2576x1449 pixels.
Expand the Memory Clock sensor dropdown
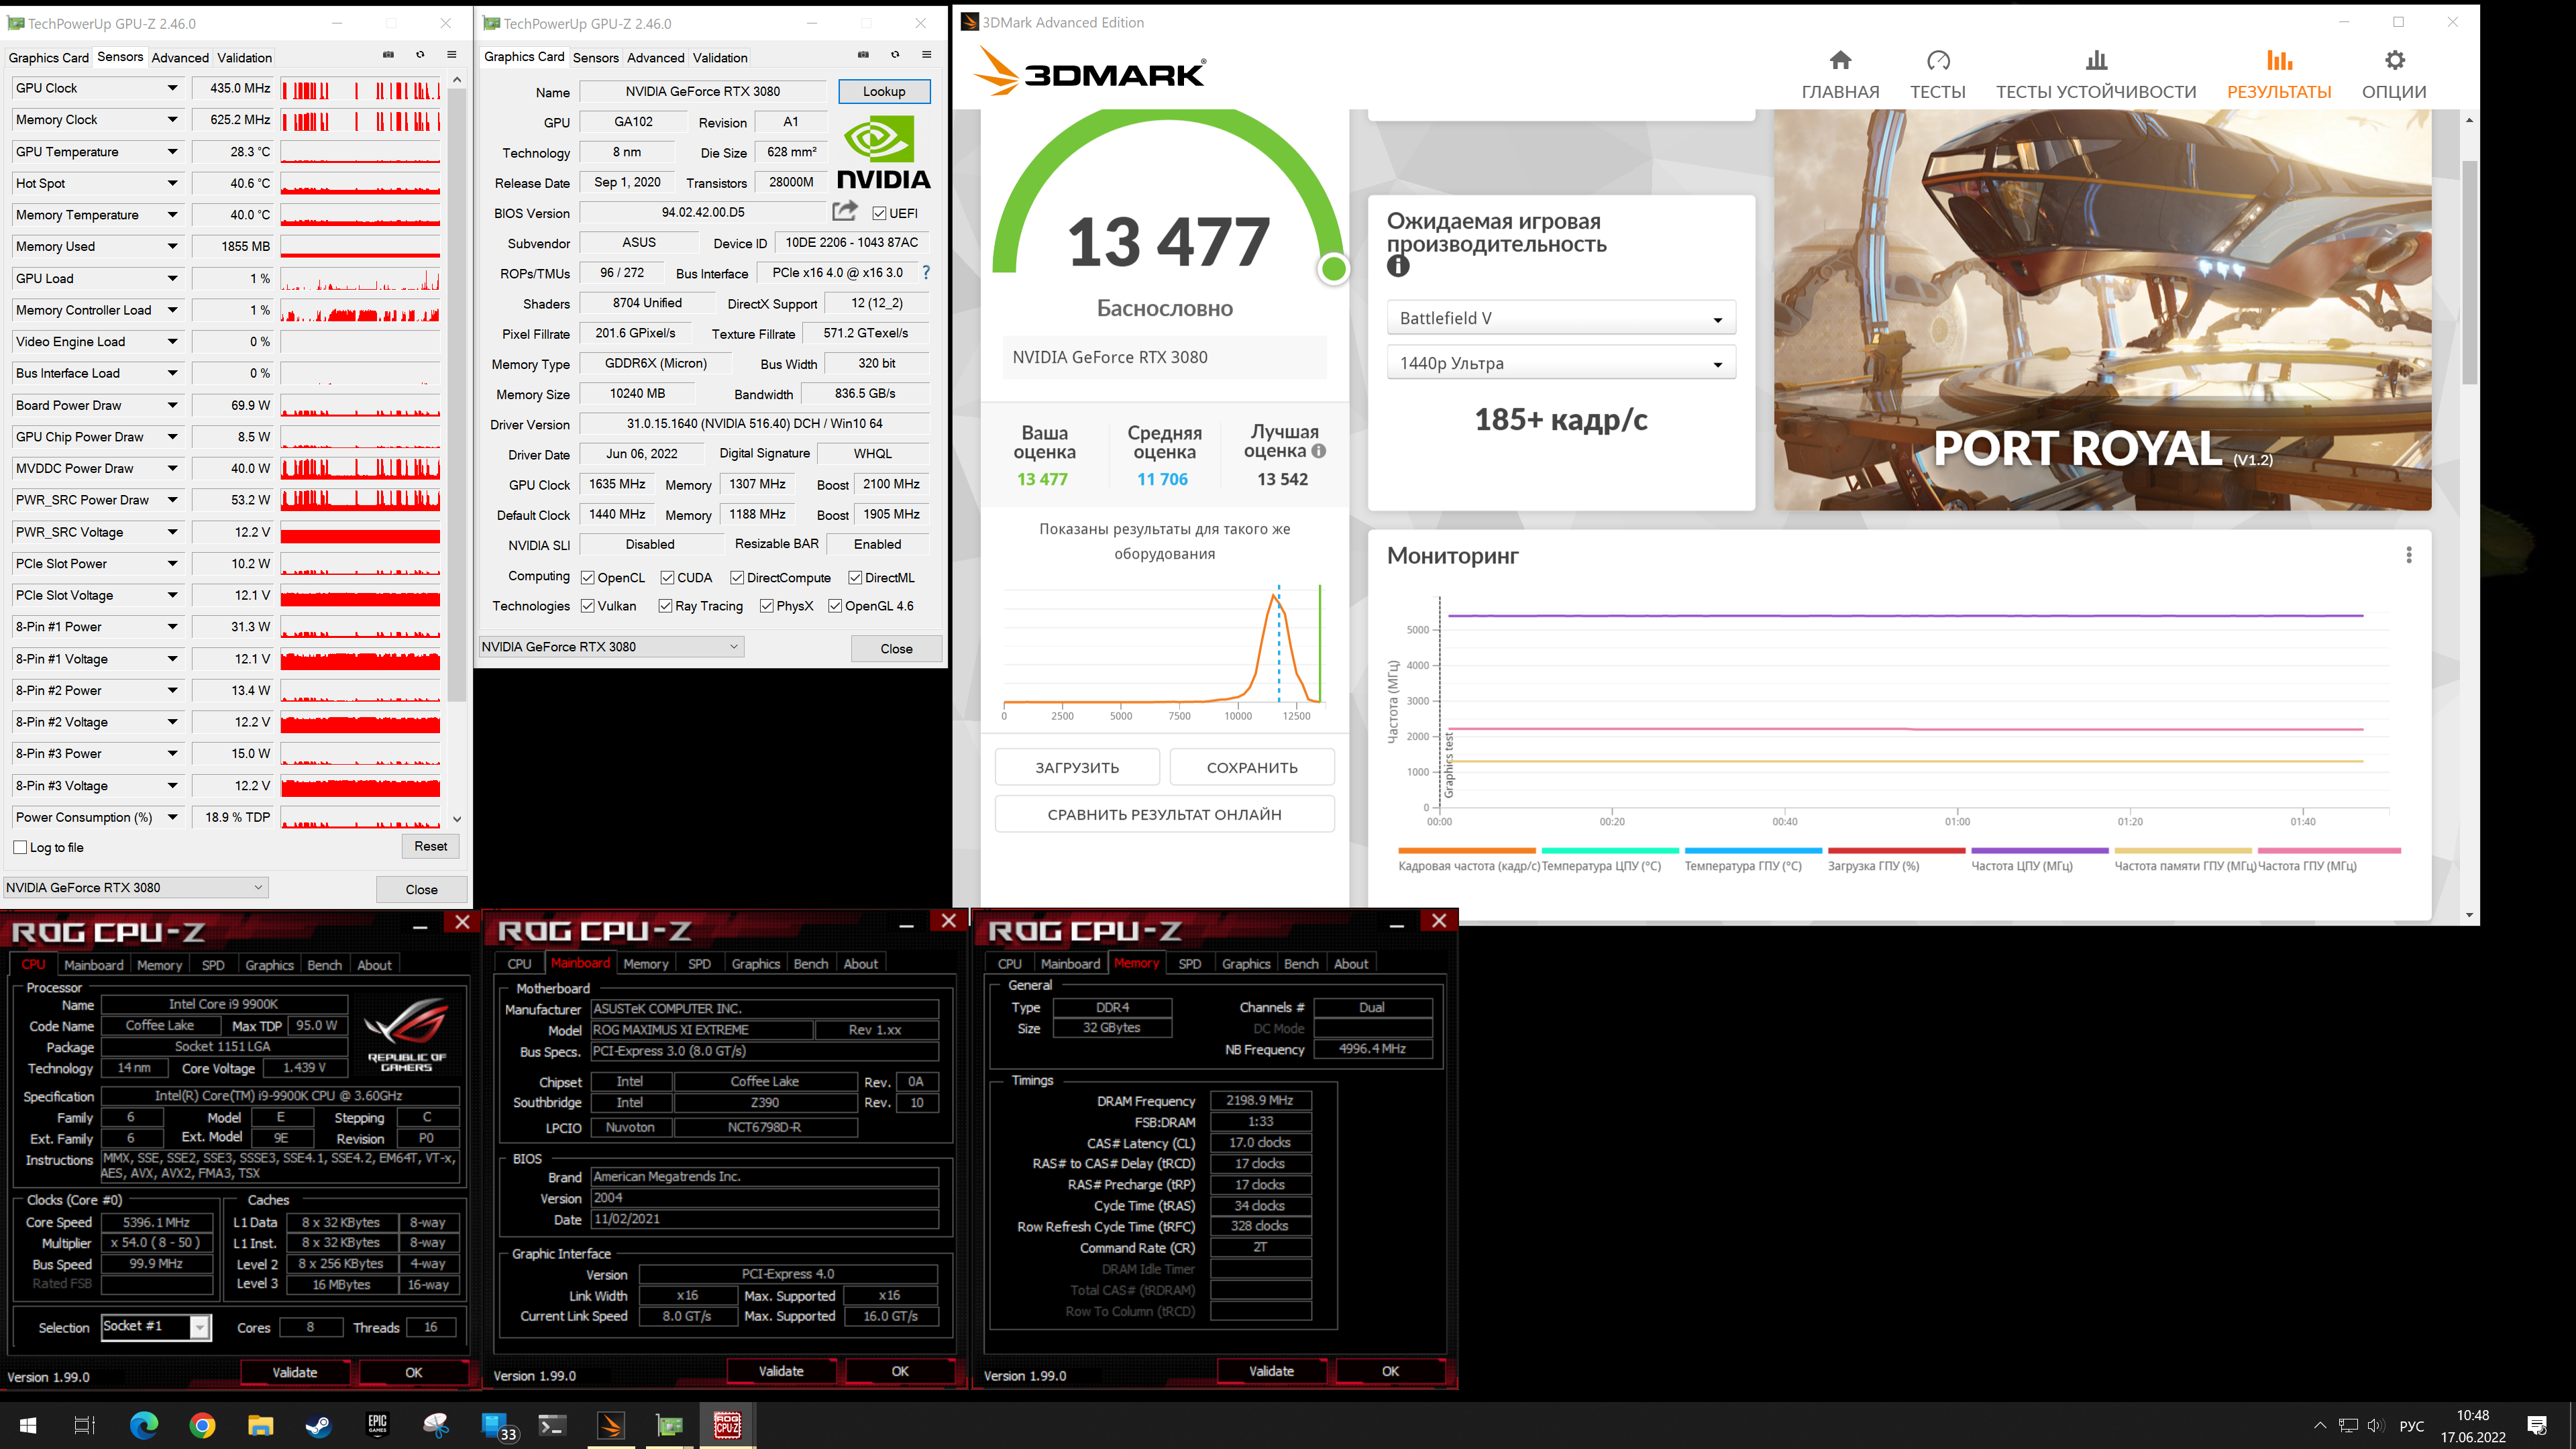pos(172,120)
